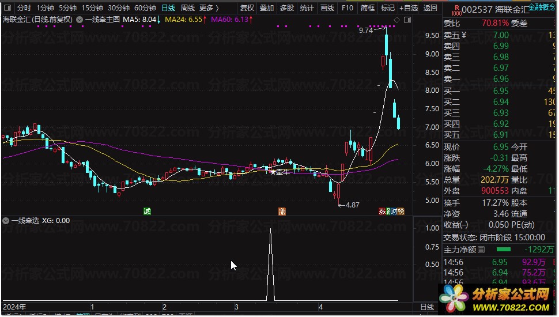
Task: Click the 002537 海联金汇 stock title
Action: pos(496,10)
